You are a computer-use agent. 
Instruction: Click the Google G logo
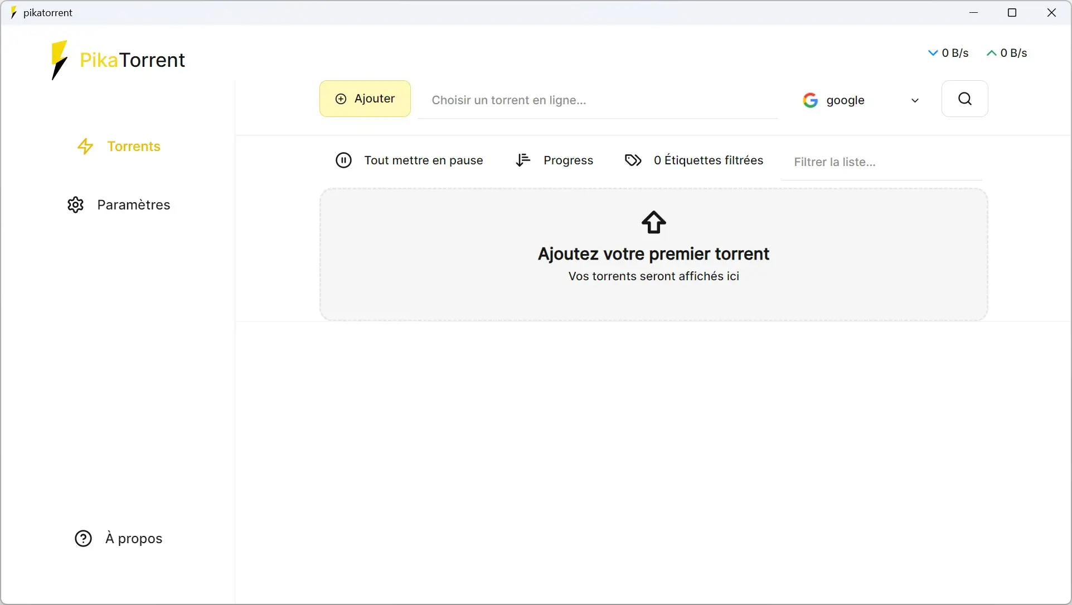point(811,100)
